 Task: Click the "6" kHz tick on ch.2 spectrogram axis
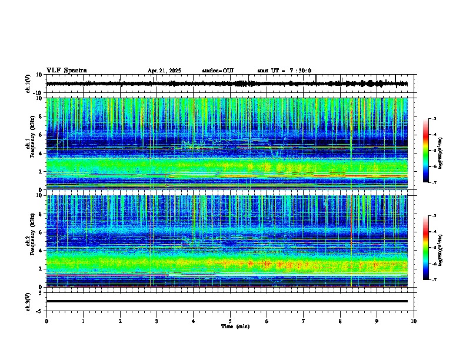coord(41,232)
